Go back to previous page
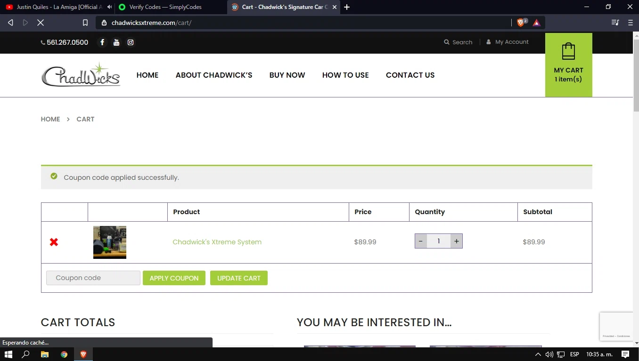The image size is (639, 361). (10, 23)
